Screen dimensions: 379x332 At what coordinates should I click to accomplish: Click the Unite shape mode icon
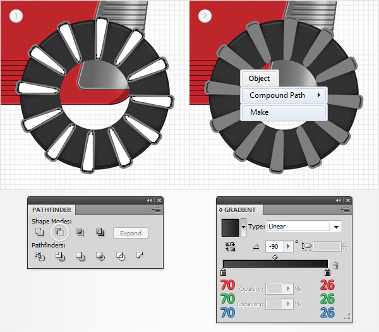(39, 232)
